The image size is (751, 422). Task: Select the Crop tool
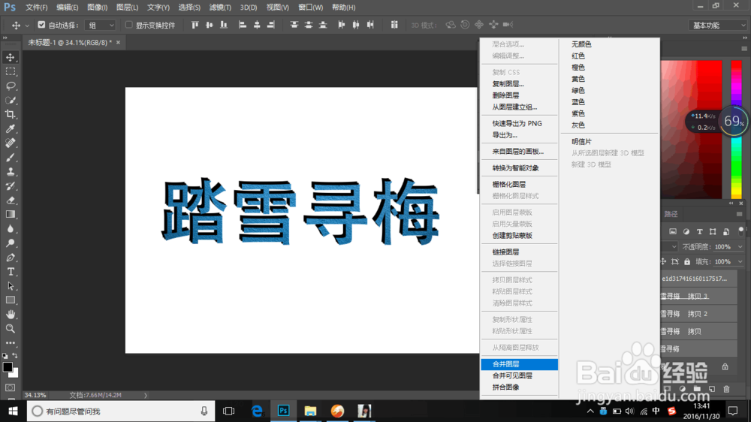10,114
